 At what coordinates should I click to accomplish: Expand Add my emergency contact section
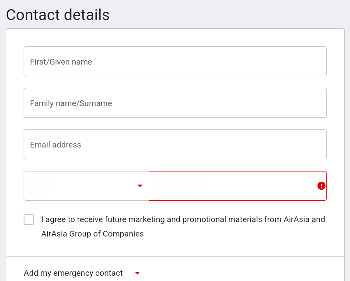(x=82, y=273)
